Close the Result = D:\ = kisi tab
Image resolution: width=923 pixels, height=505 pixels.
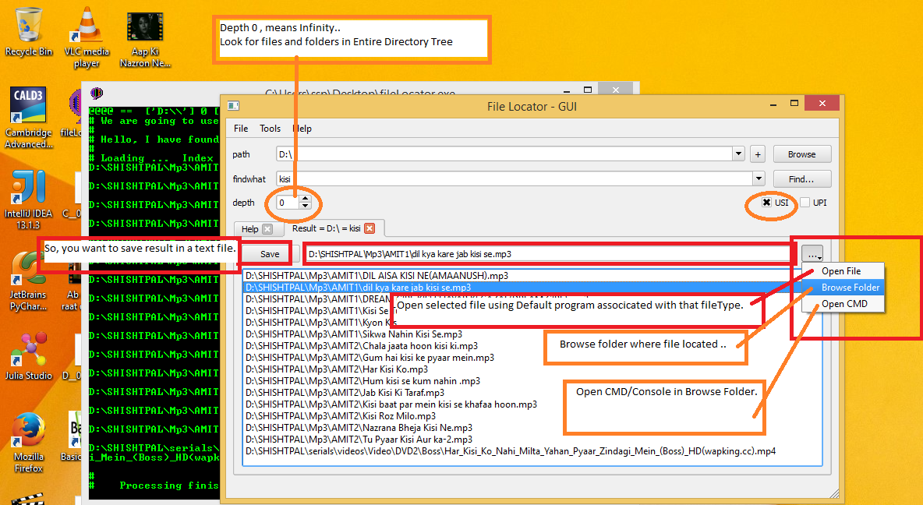pyautogui.click(x=369, y=228)
